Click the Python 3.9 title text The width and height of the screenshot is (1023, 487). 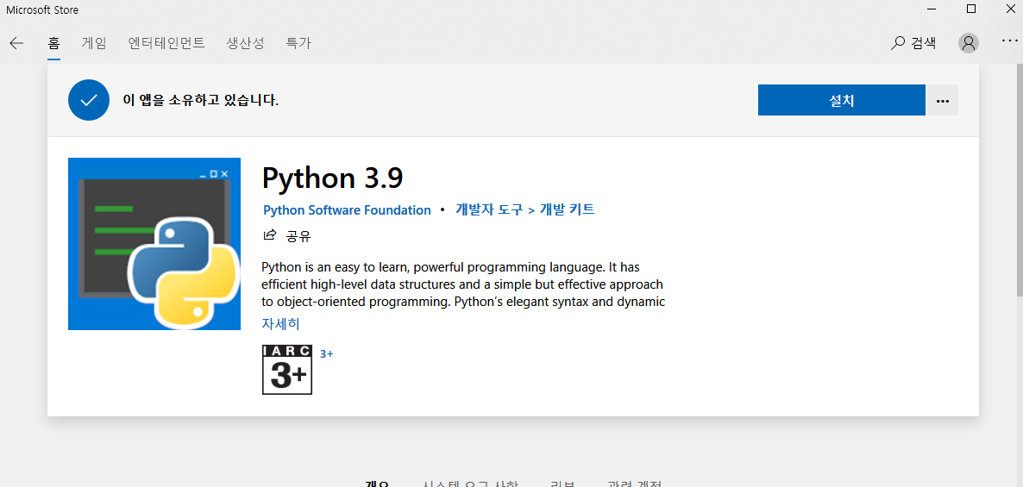pos(333,178)
